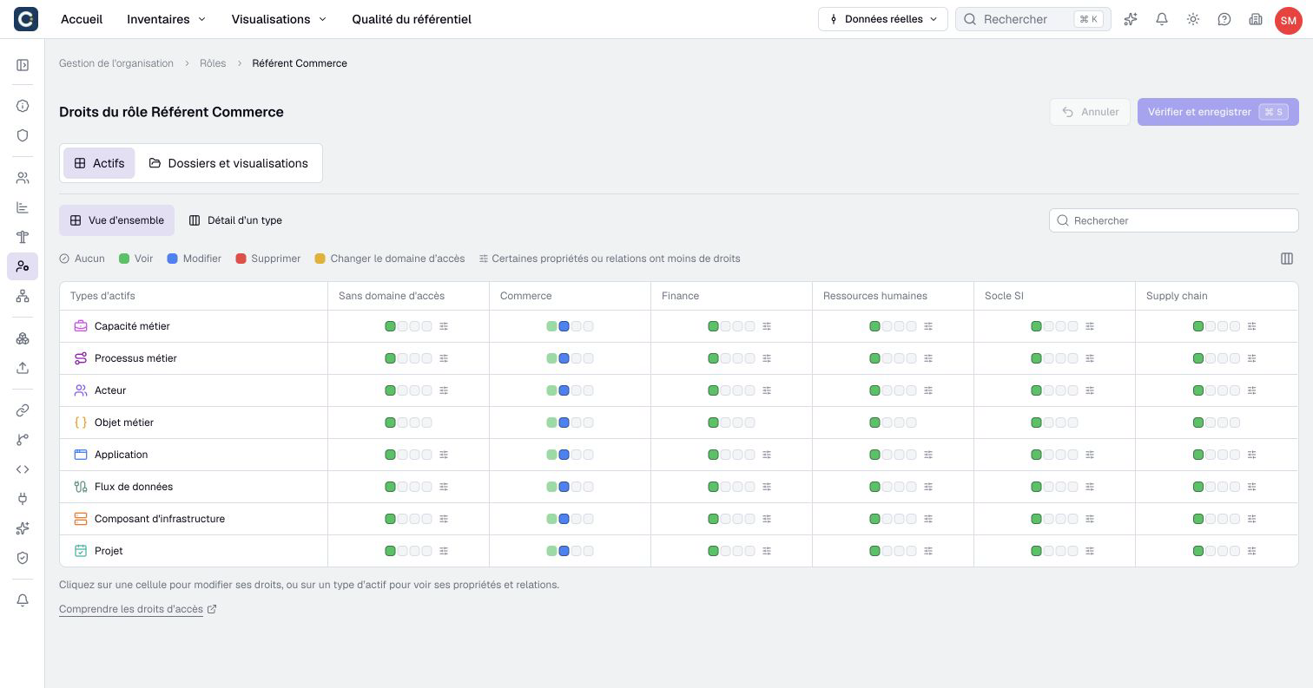This screenshot has width=1313, height=688.
Task: Open the shield icon in left sidebar
Action: 23,135
